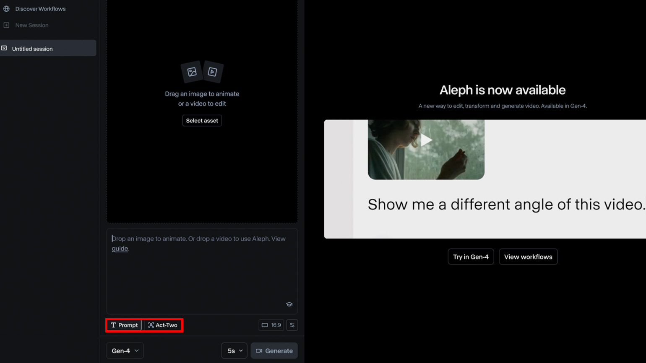Click the Try in Gen-4 button
646x363 pixels.
click(471, 257)
